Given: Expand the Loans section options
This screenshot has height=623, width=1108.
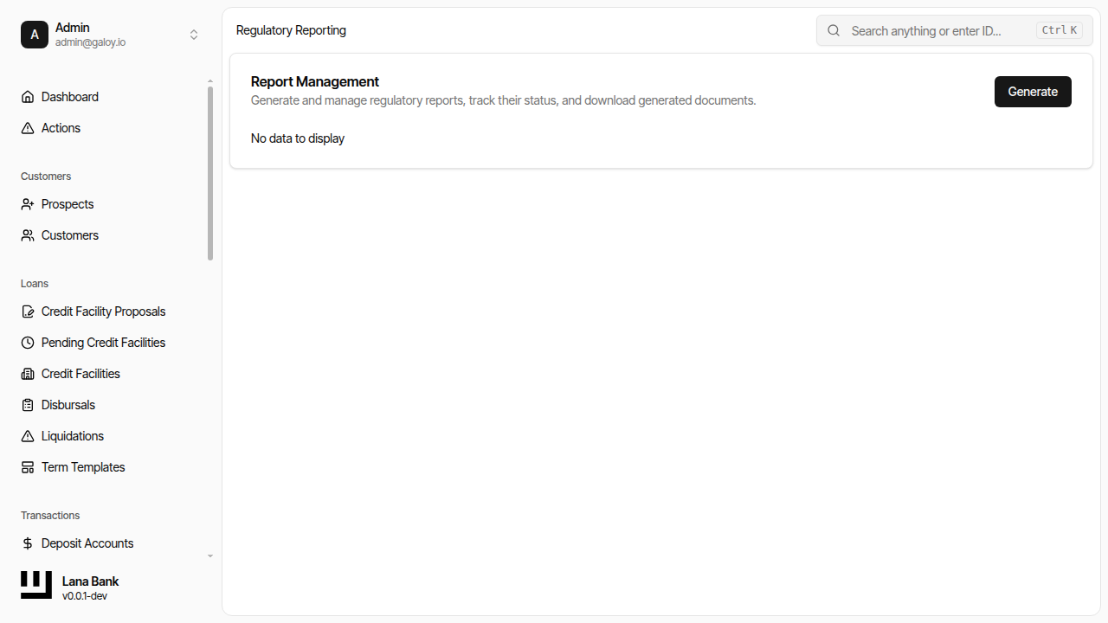Looking at the screenshot, I should [34, 283].
